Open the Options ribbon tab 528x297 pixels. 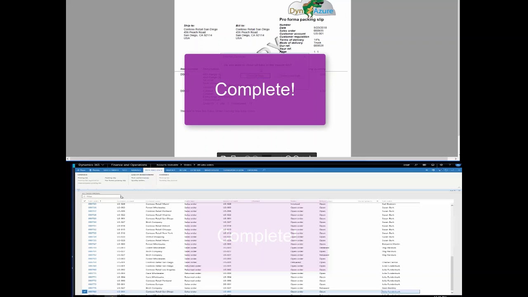[252, 170]
